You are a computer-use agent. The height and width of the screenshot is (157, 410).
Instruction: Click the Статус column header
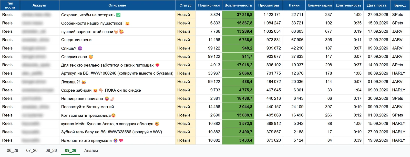coord(186,5)
